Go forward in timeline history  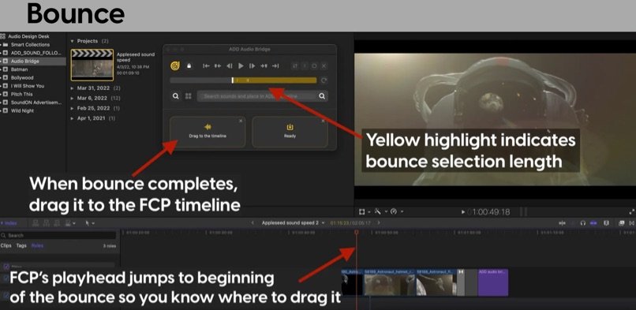(379, 223)
